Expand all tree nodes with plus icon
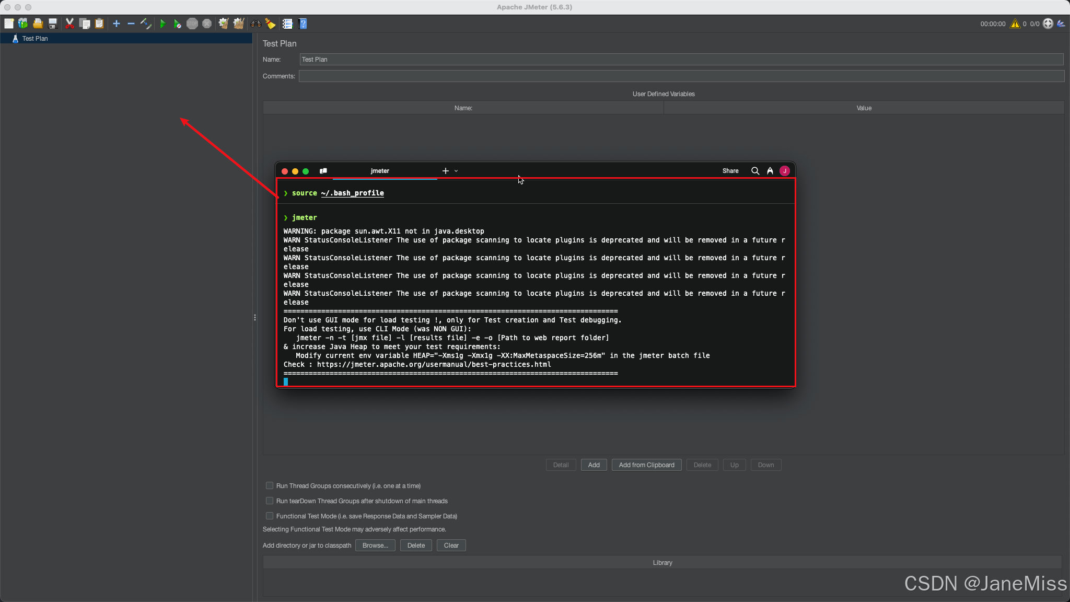Image resolution: width=1070 pixels, height=602 pixels. click(117, 24)
